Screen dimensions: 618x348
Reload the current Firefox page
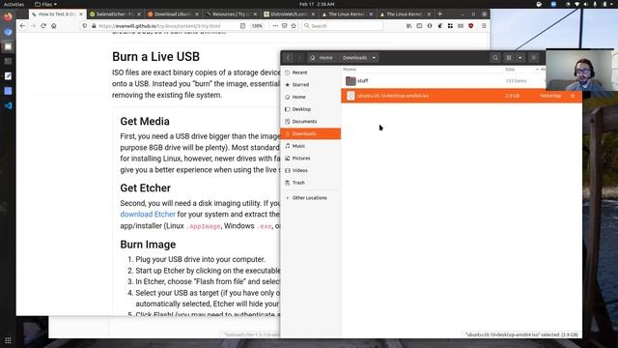pyautogui.click(x=43, y=26)
